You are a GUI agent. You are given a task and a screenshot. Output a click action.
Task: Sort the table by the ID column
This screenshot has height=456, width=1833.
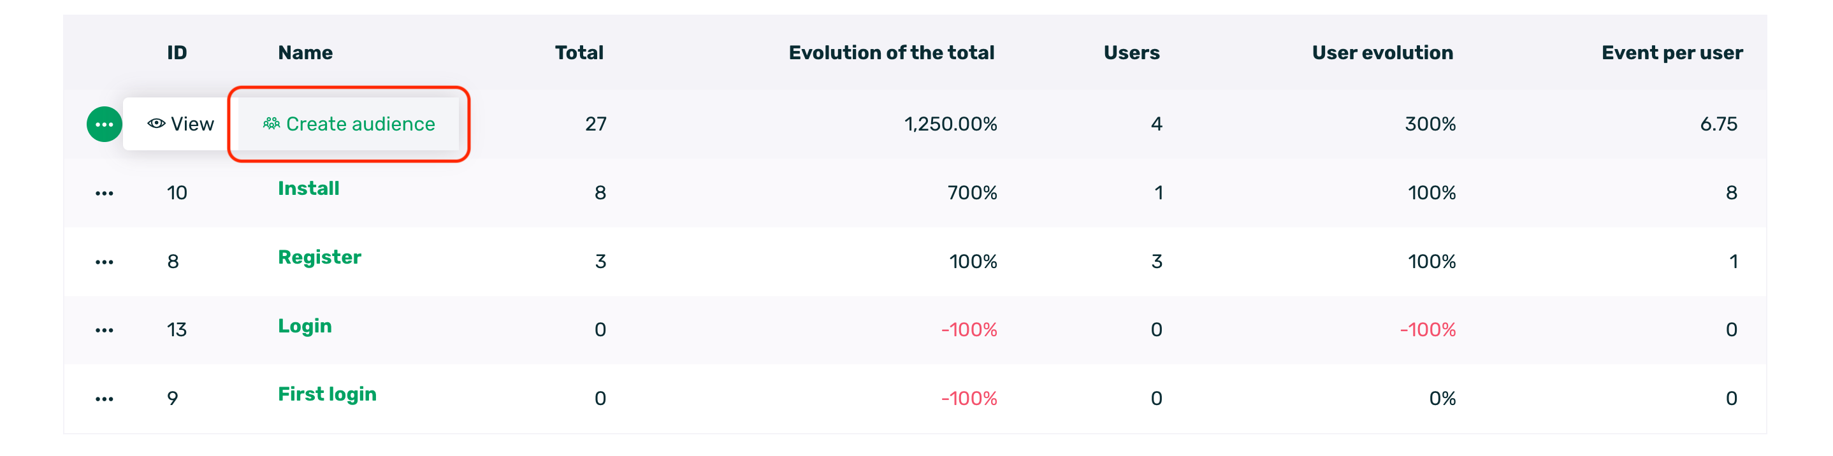177,52
